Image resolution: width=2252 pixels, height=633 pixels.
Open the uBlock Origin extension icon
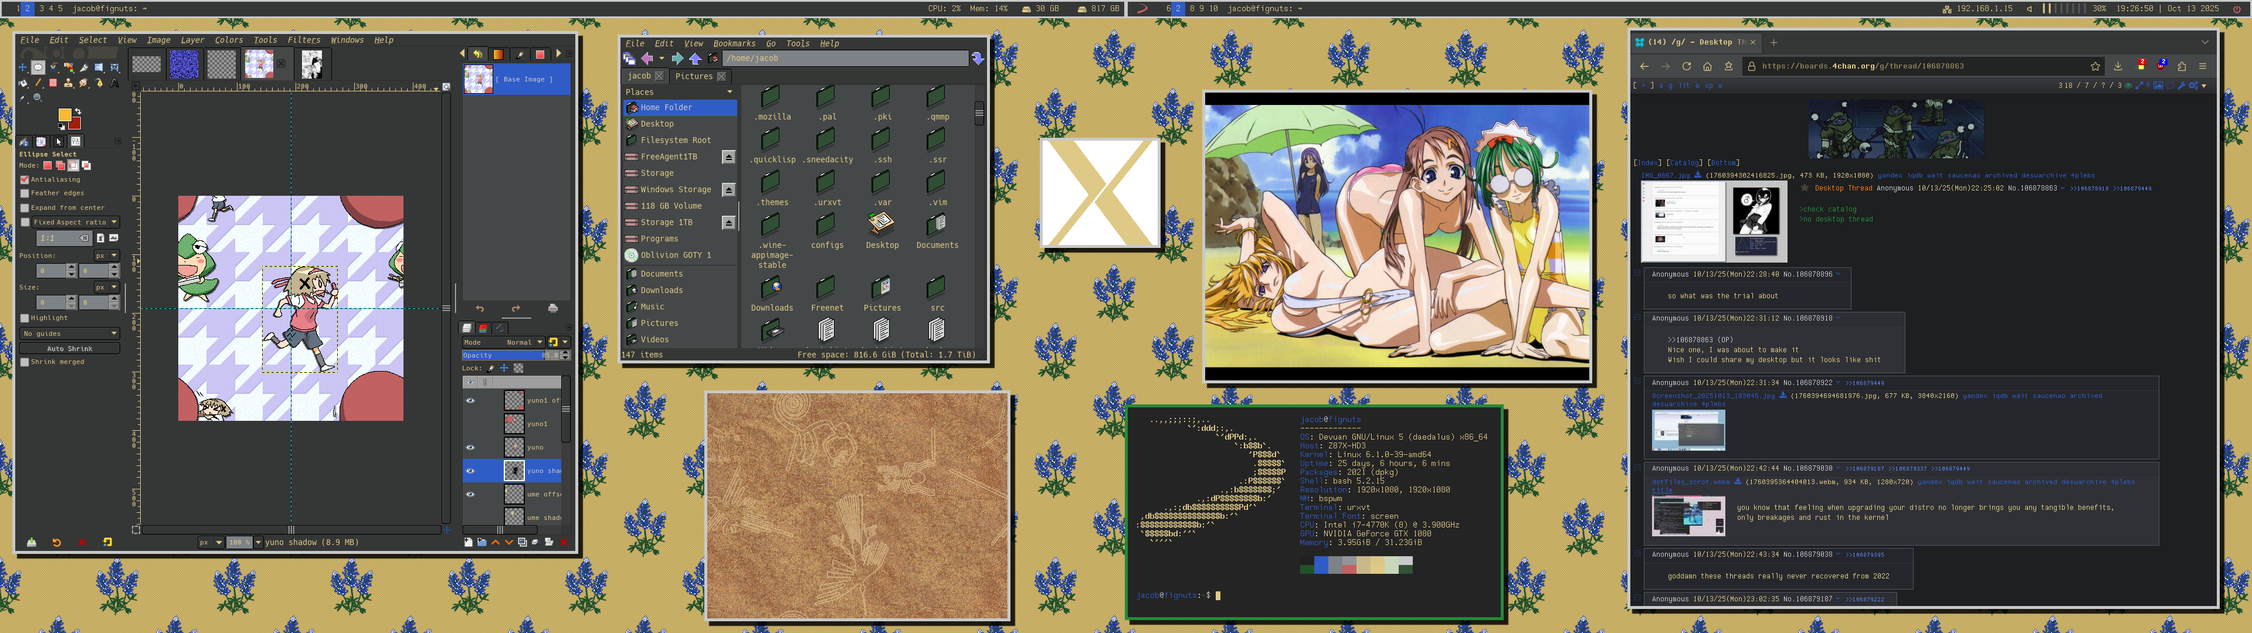pos(2161,67)
